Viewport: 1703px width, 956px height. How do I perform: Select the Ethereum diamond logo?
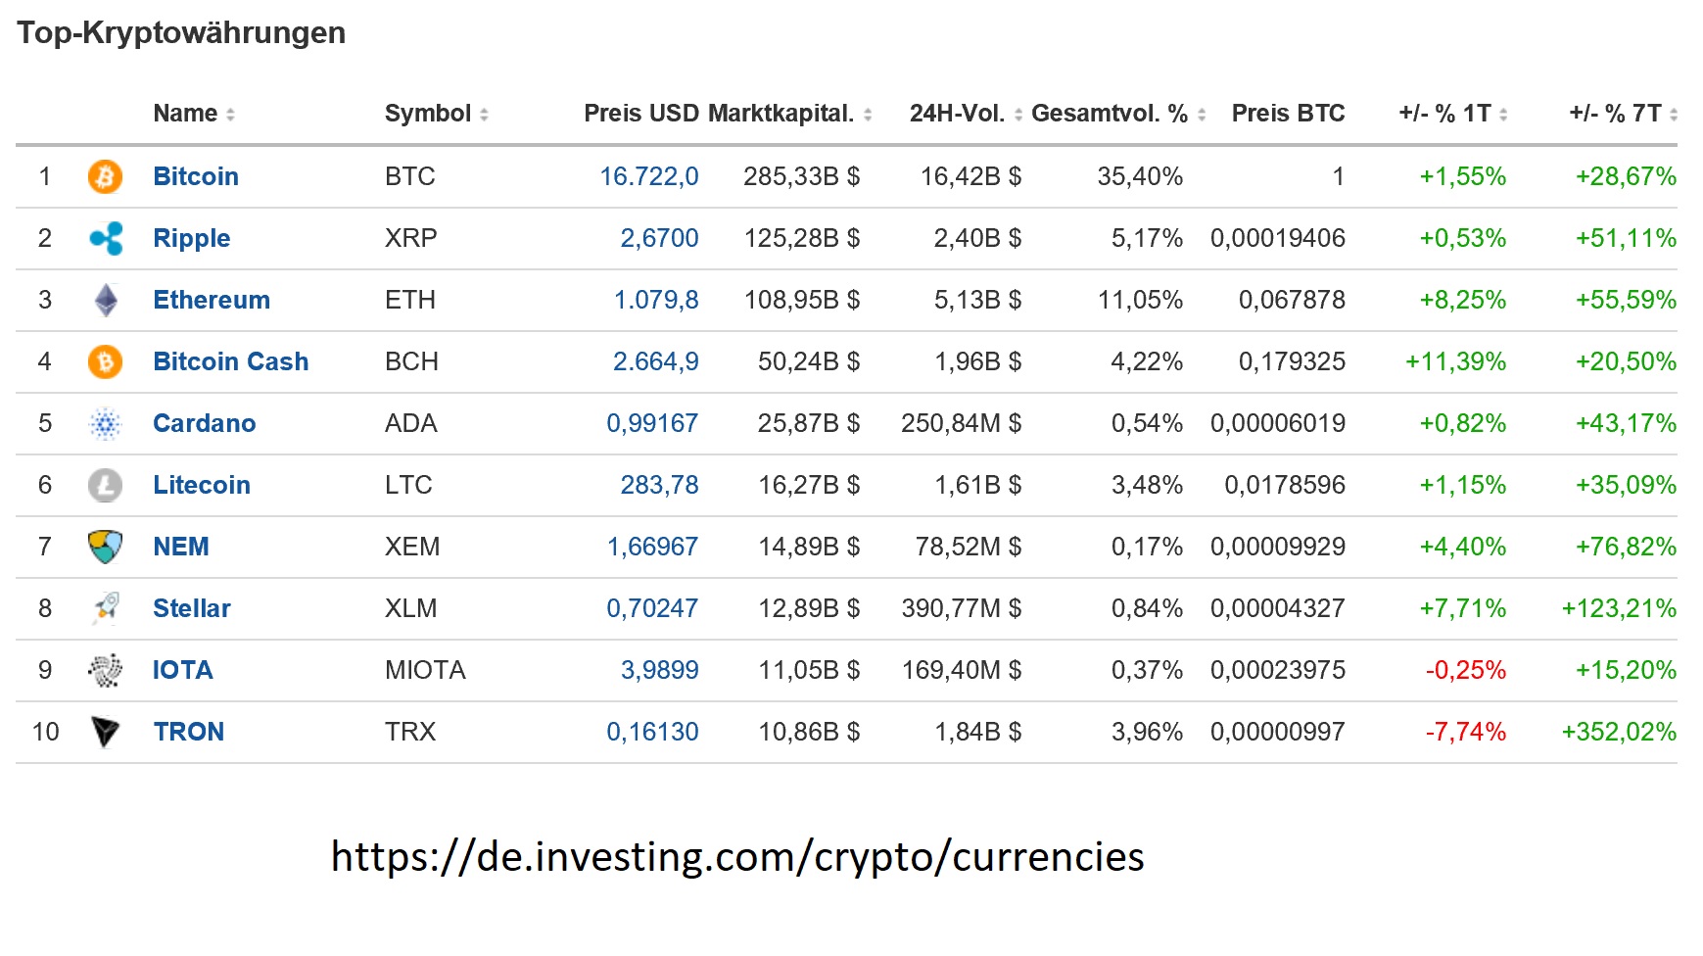tap(105, 300)
